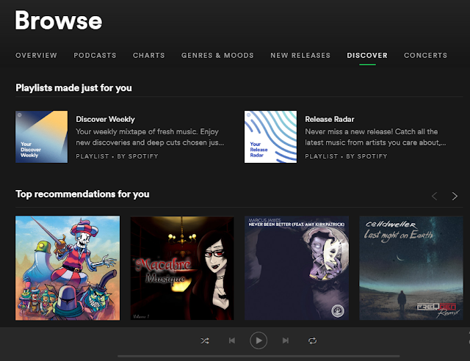Skip to the previous track
This screenshot has height=361, width=470.
(232, 340)
